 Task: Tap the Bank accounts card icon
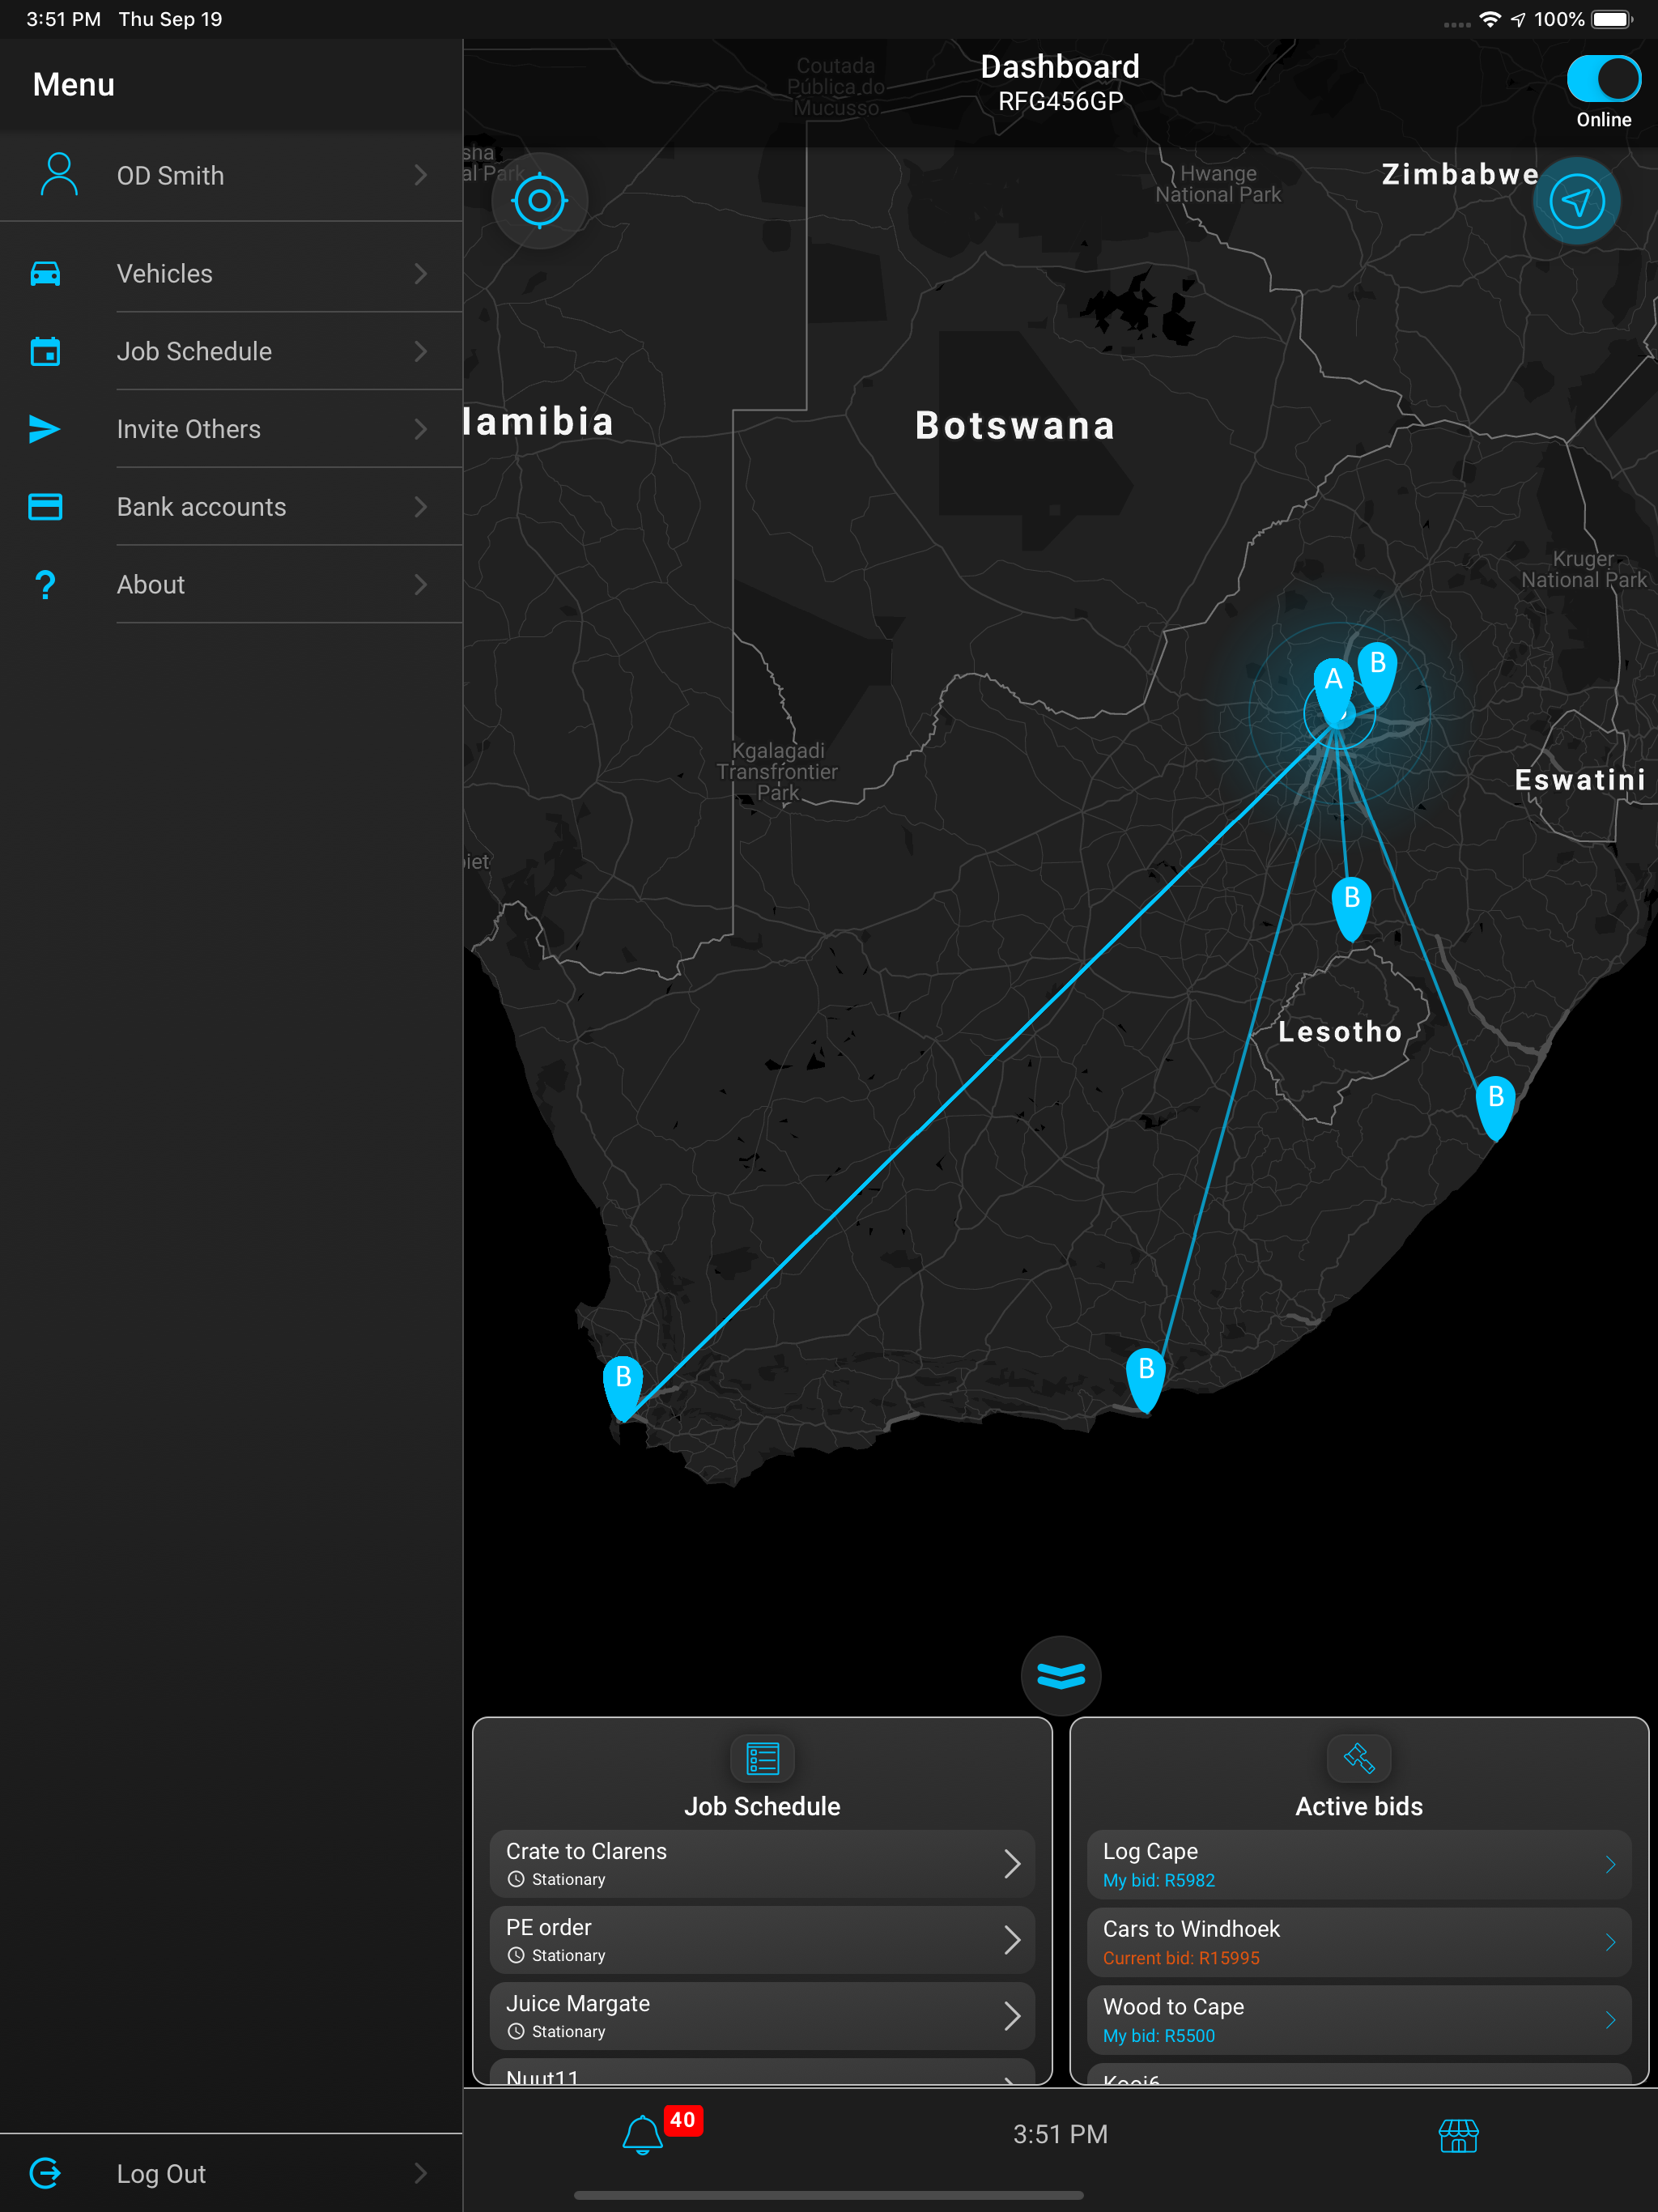click(45, 507)
